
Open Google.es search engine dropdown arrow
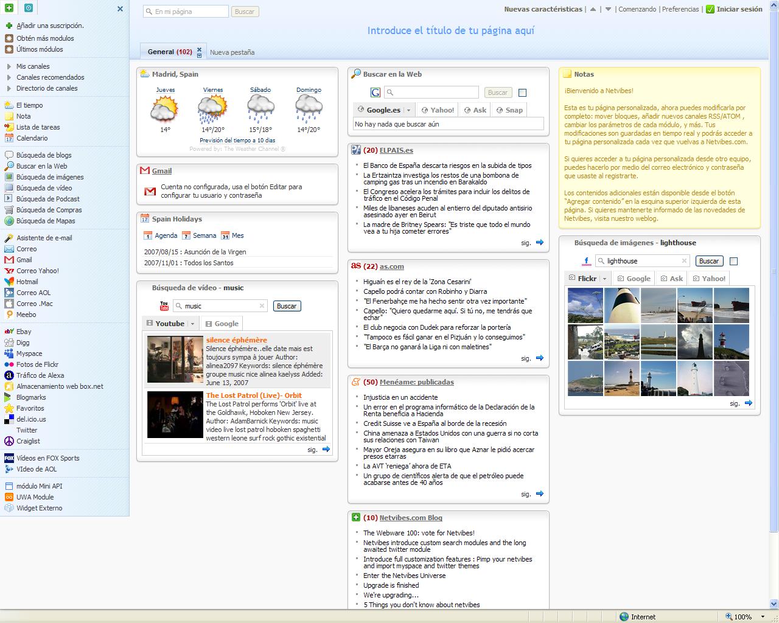[408, 110]
